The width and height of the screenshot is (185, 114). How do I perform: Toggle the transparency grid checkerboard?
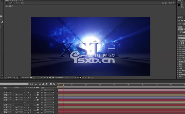pos(53,78)
